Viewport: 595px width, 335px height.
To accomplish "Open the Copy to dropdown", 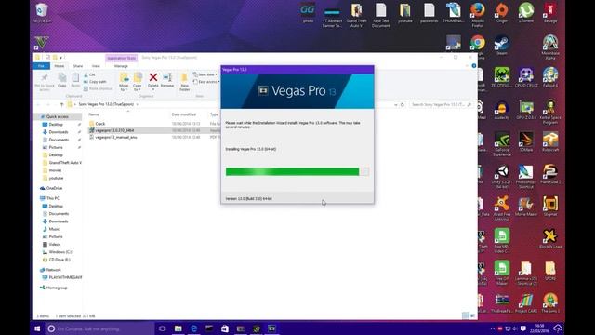I will [x=138, y=82].
